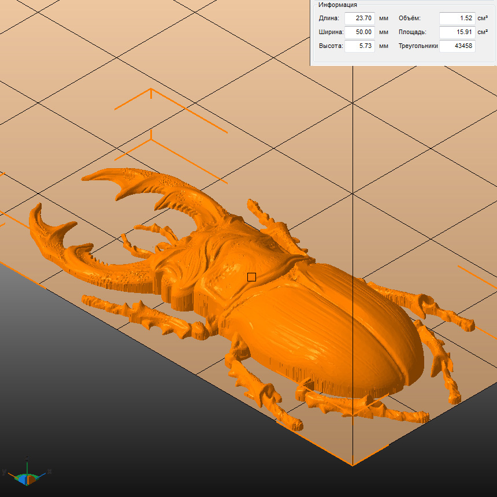Click the beetle's upper large mandible
497x497 pixels.
[168, 185]
